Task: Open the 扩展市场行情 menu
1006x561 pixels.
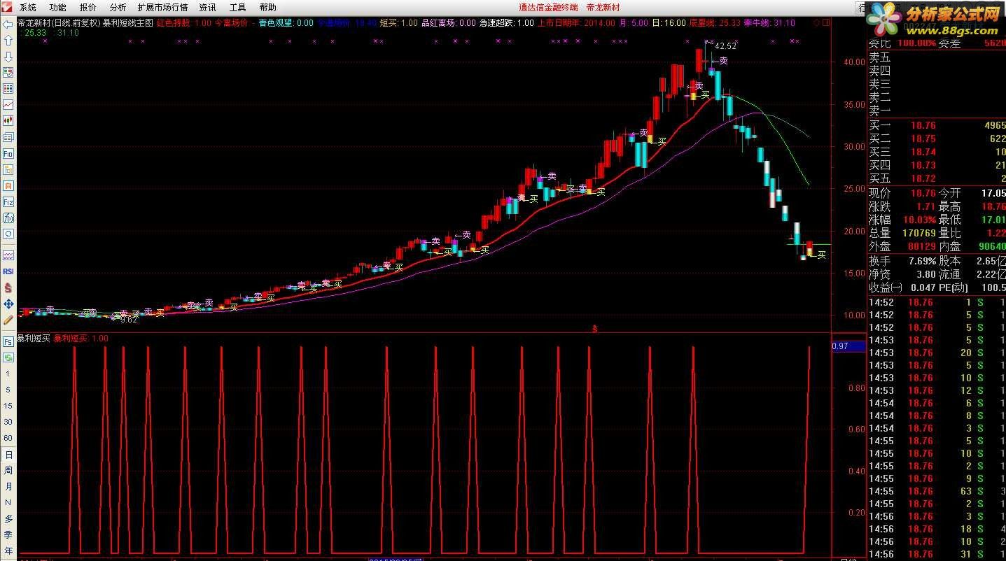Action: pos(163,8)
